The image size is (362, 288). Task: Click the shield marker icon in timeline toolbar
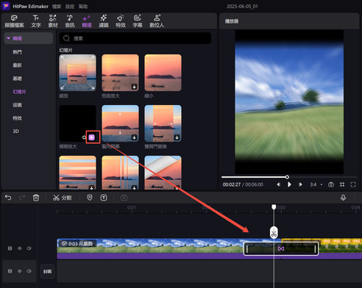tap(90, 198)
